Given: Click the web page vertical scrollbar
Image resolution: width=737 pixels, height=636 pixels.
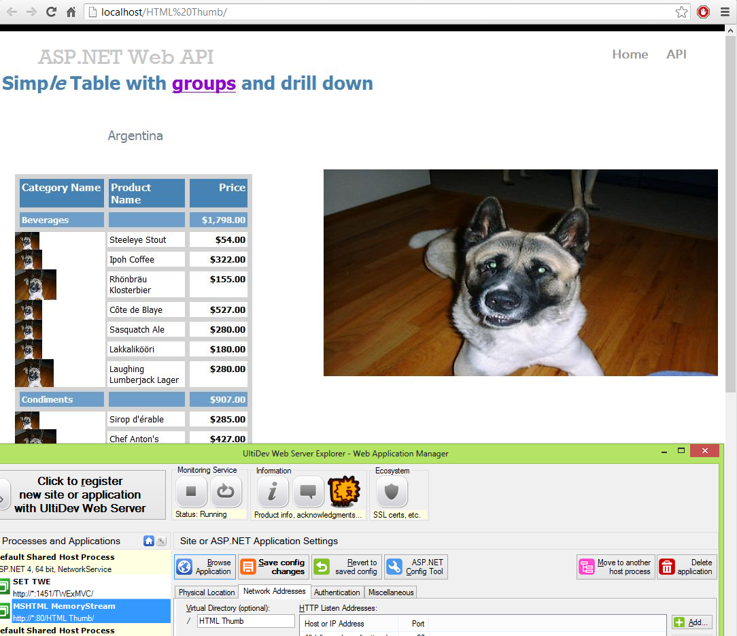Looking at the screenshot, I should point(730,214).
